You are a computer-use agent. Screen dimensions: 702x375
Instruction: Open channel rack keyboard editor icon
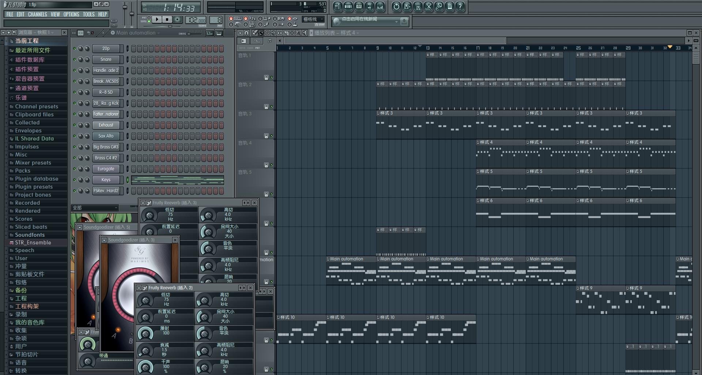[x=219, y=33]
